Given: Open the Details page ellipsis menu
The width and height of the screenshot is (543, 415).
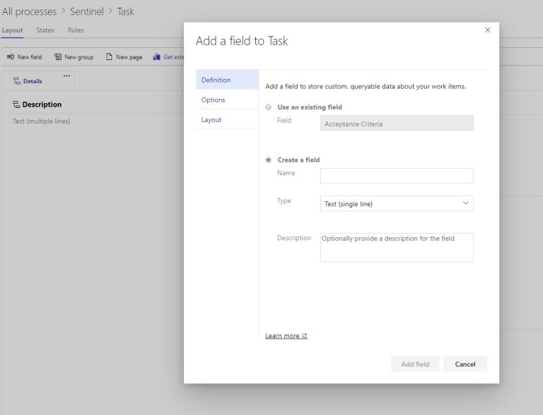Looking at the screenshot, I should tap(66, 76).
